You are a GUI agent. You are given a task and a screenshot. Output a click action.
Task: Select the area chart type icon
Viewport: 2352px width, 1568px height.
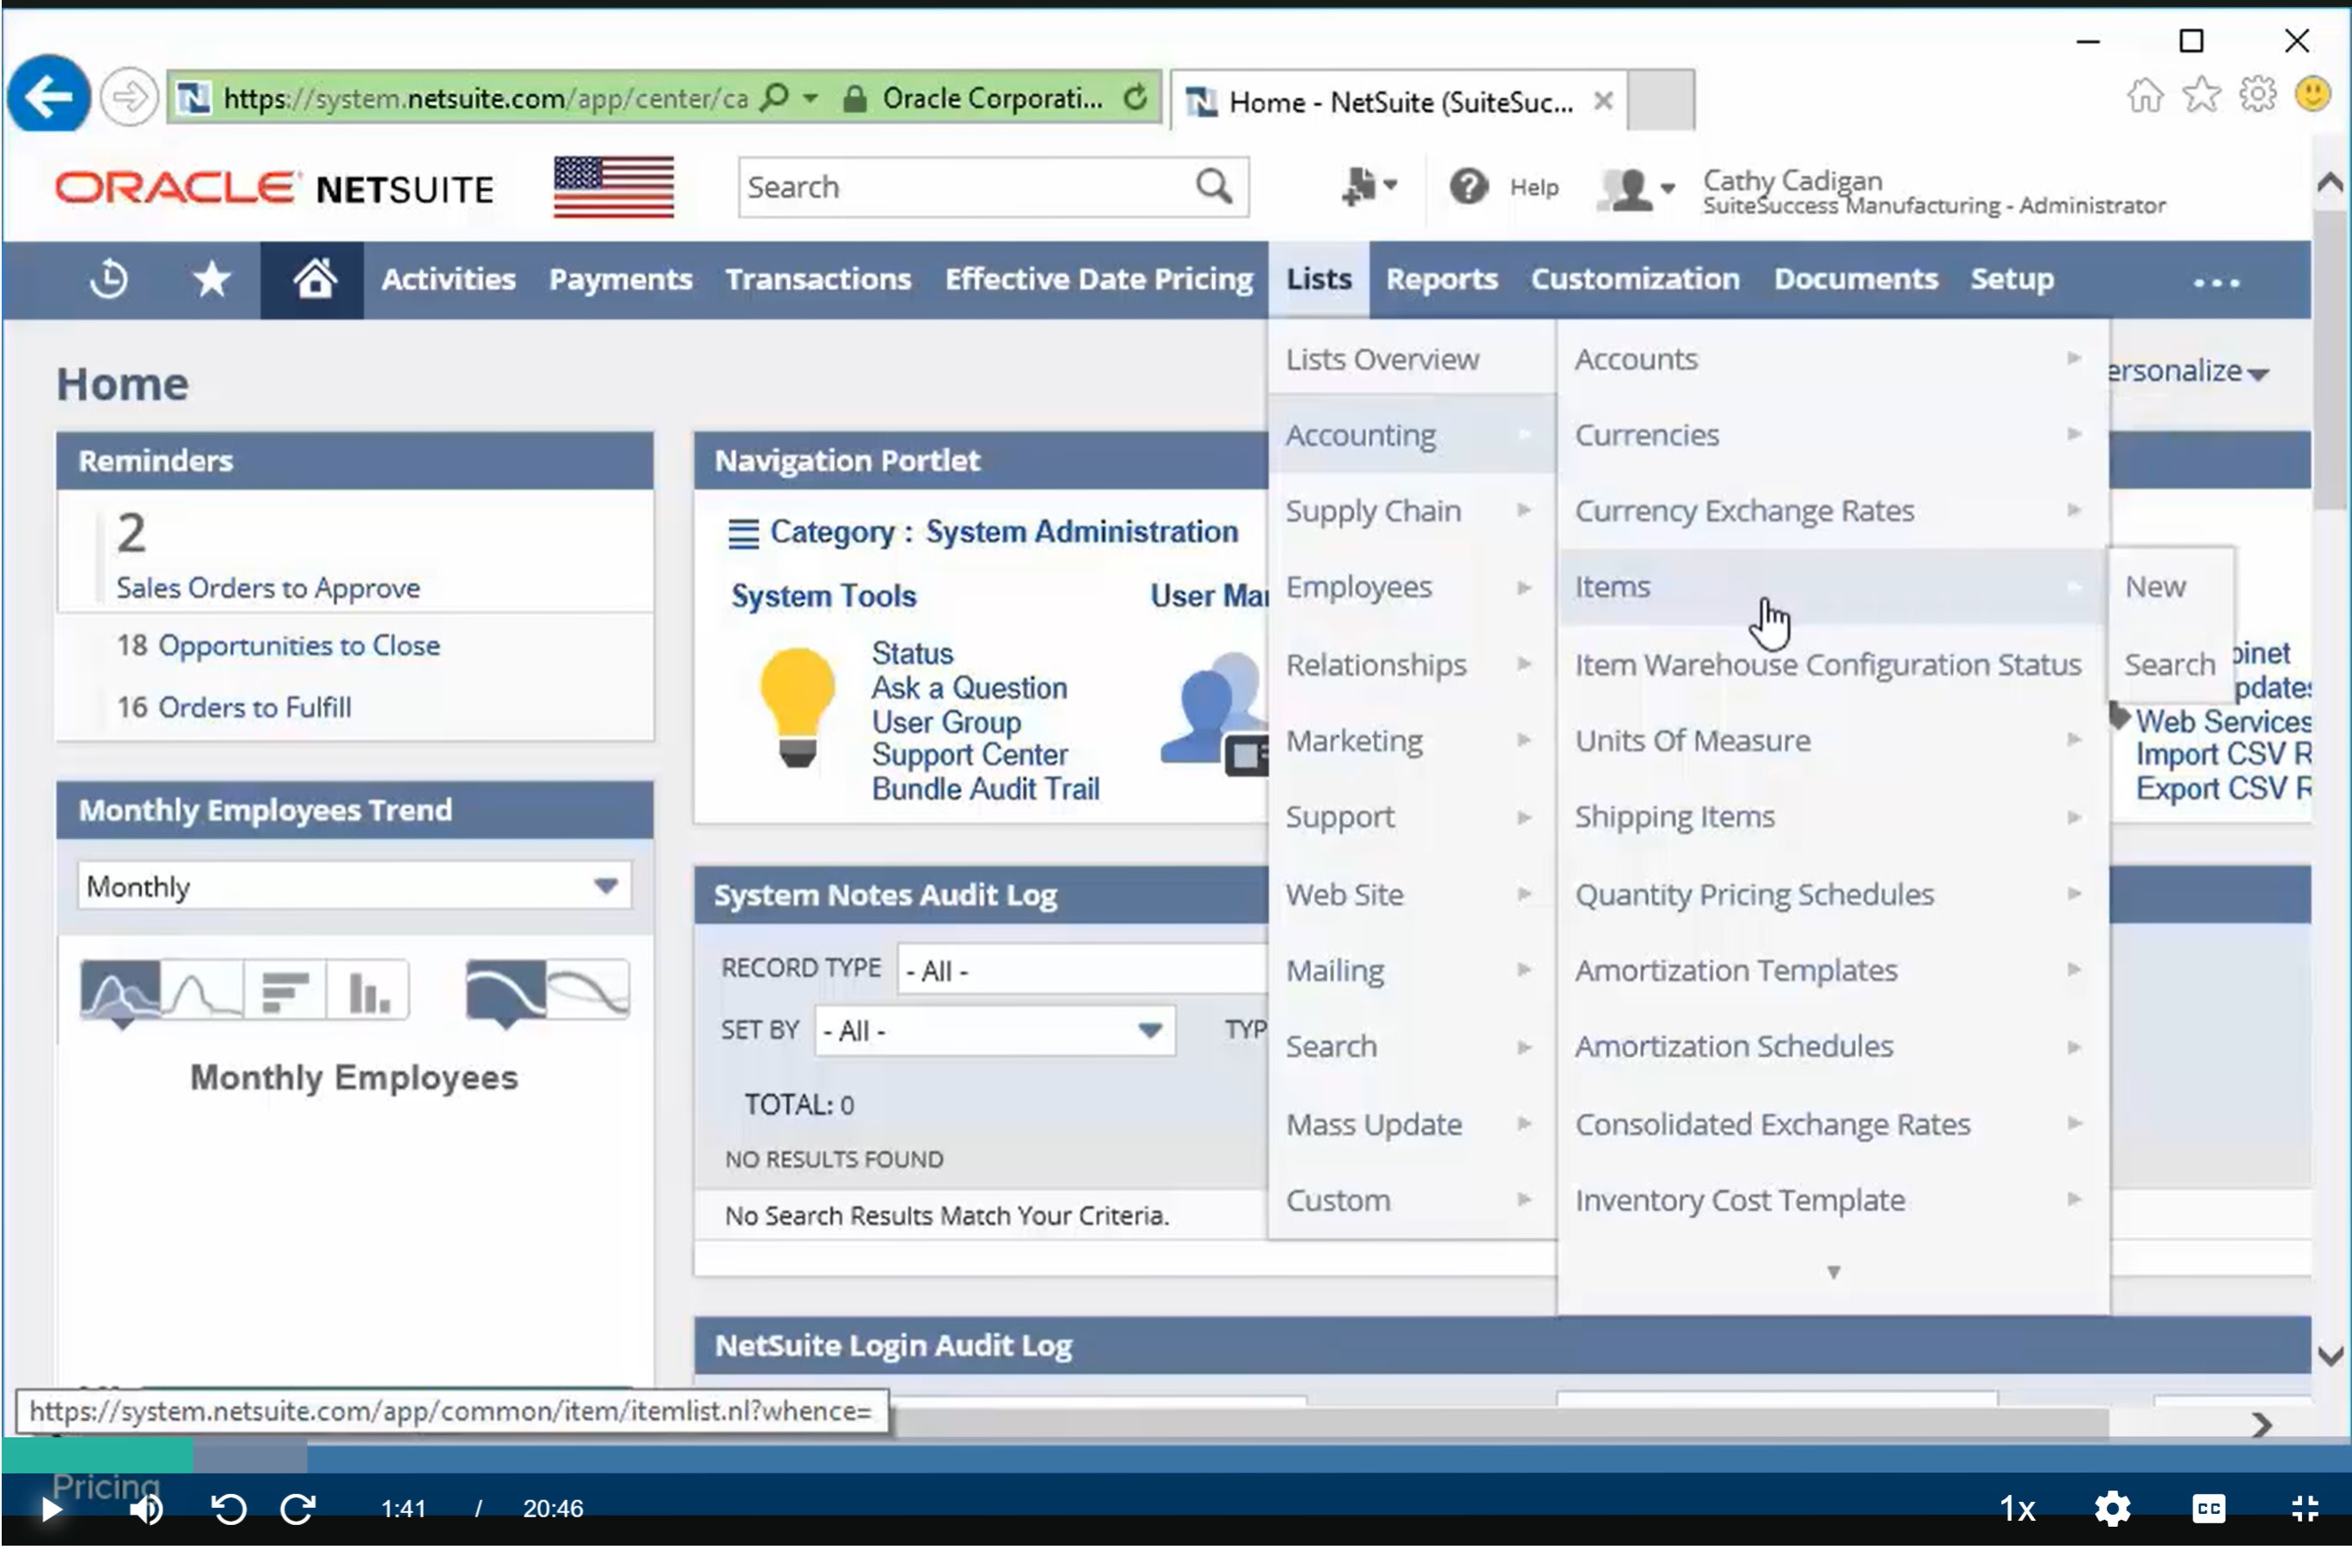120,990
